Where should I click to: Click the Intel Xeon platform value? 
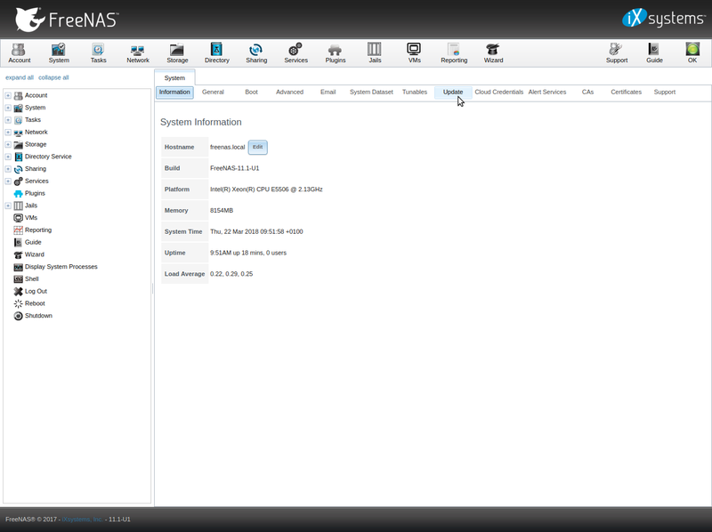pyautogui.click(x=266, y=189)
